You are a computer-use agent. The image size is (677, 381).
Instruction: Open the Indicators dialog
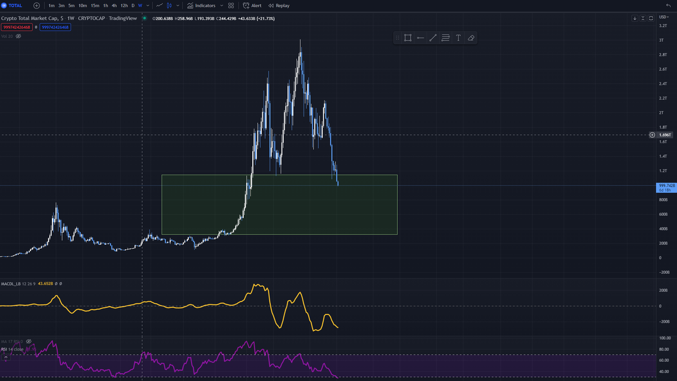coord(201,5)
